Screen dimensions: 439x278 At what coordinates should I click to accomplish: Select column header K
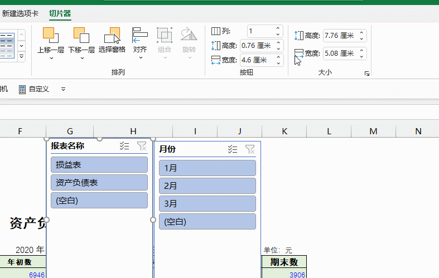tap(284, 131)
